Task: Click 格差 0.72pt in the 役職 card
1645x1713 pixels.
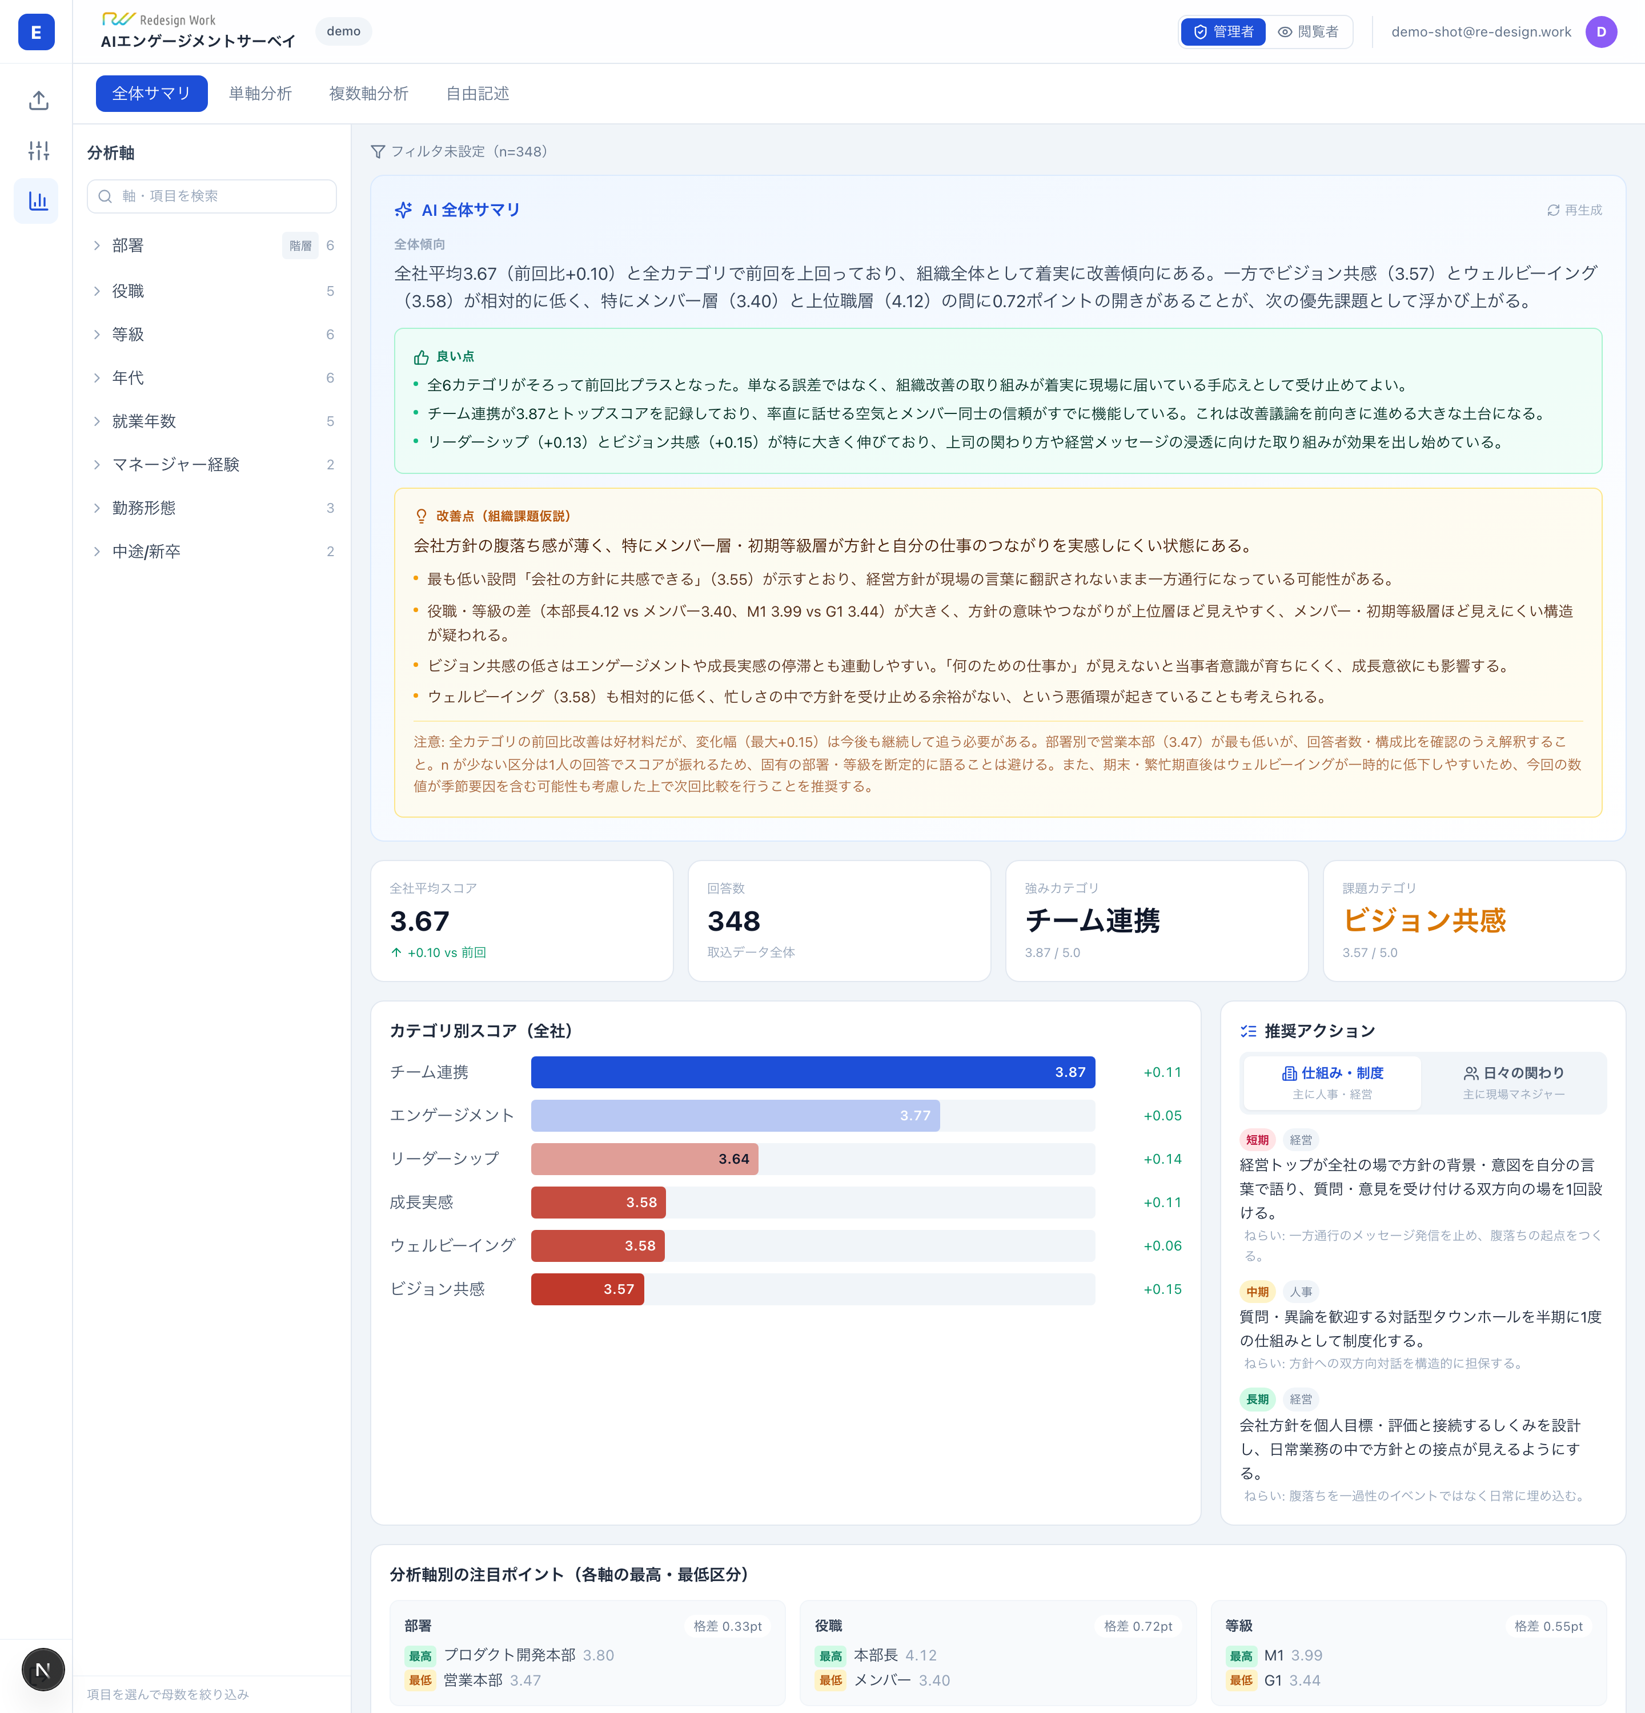Action: (x=1138, y=1626)
